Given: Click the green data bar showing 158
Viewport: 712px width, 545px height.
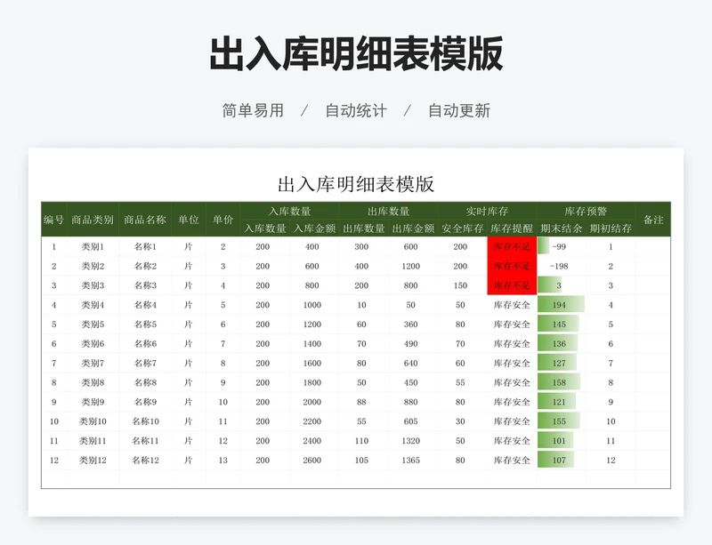Looking at the screenshot, I should (559, 382).
